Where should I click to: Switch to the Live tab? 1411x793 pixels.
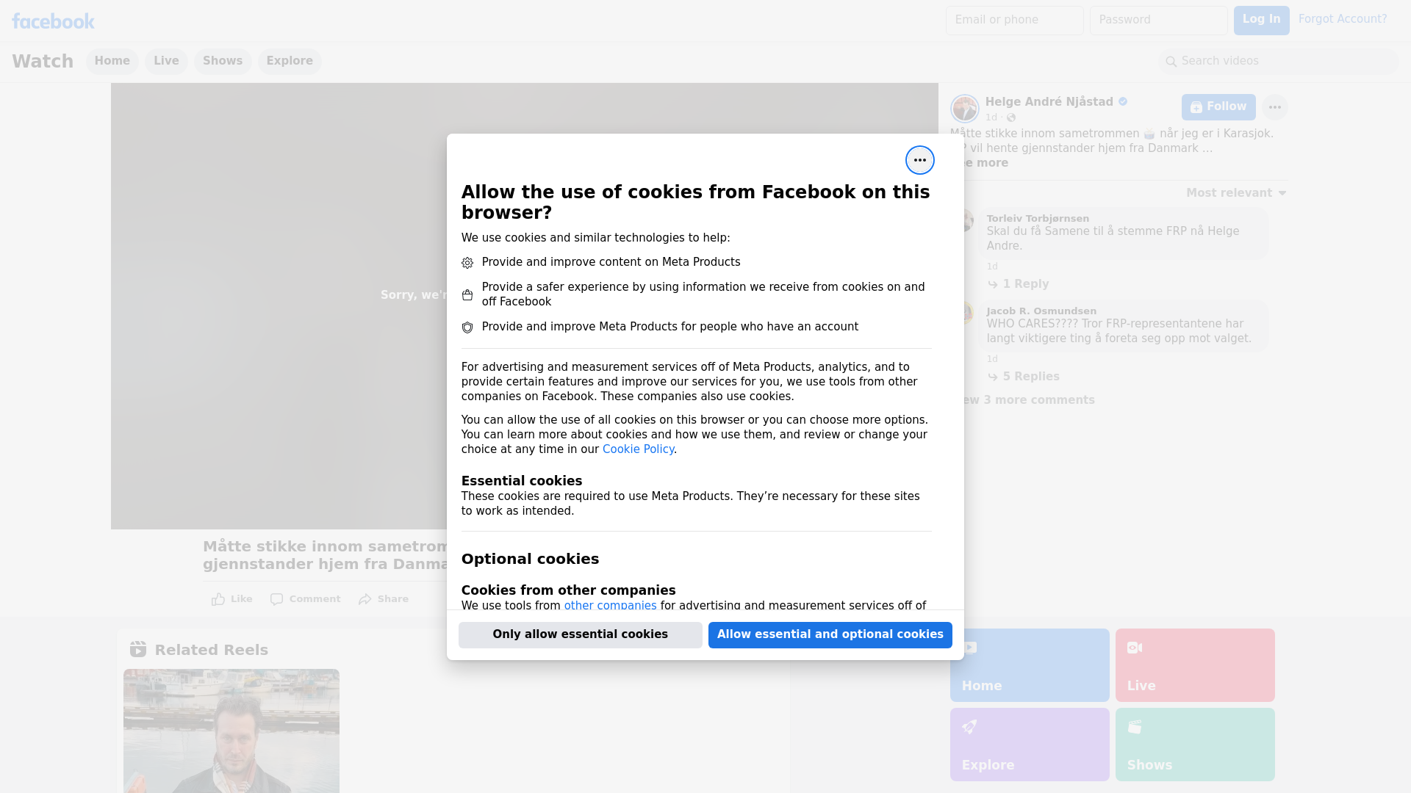click(x=166, y=61)
